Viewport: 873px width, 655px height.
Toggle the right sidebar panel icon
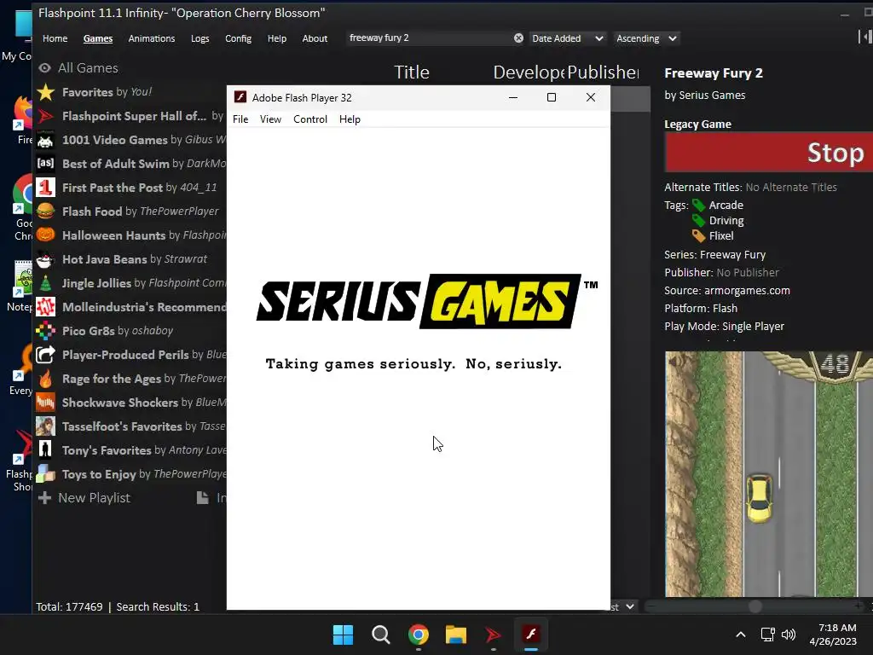[x=864, y=37]
